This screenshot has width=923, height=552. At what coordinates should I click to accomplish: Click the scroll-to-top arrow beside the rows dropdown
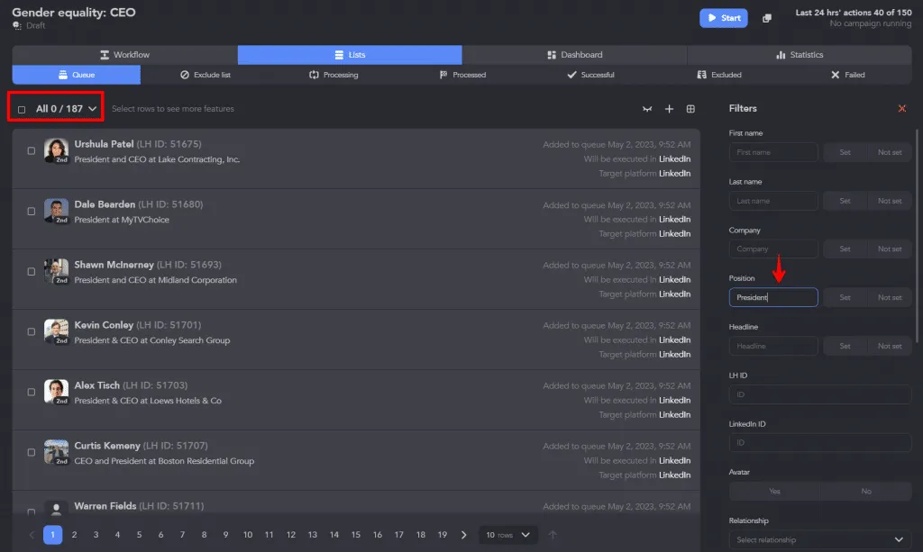pyautogui.click(x=553, y=535)
